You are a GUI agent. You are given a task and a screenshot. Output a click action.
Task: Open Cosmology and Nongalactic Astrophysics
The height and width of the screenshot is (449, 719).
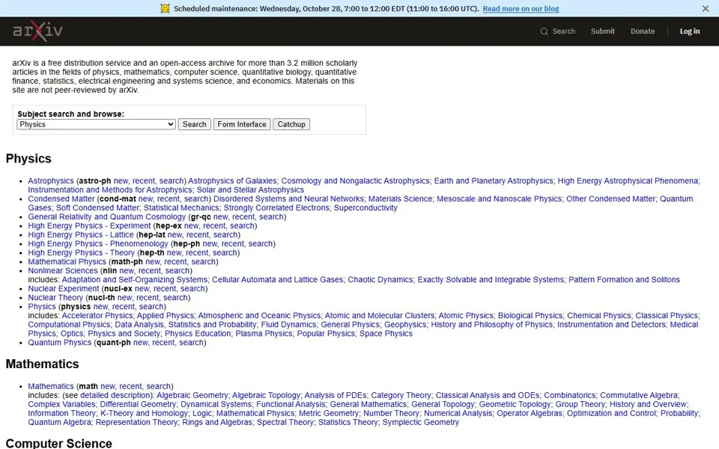click(x=355, y=181)
